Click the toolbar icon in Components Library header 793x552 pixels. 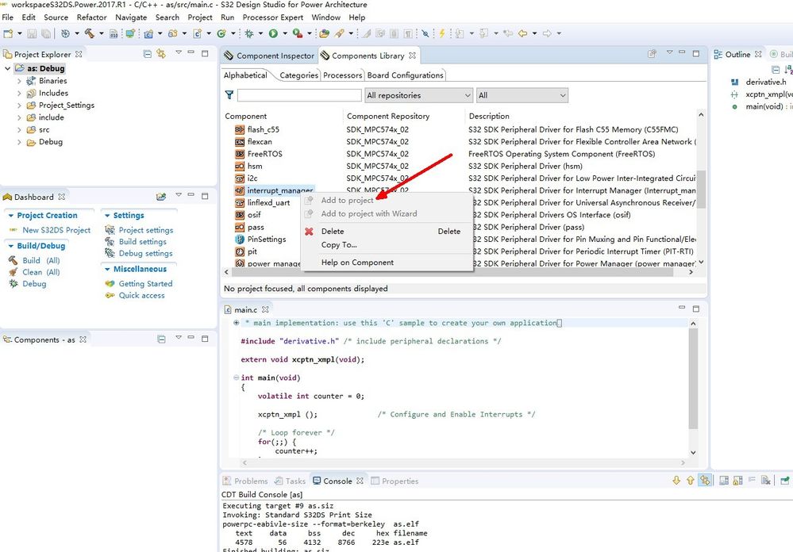pyautogui.click(x=652, y=53)
